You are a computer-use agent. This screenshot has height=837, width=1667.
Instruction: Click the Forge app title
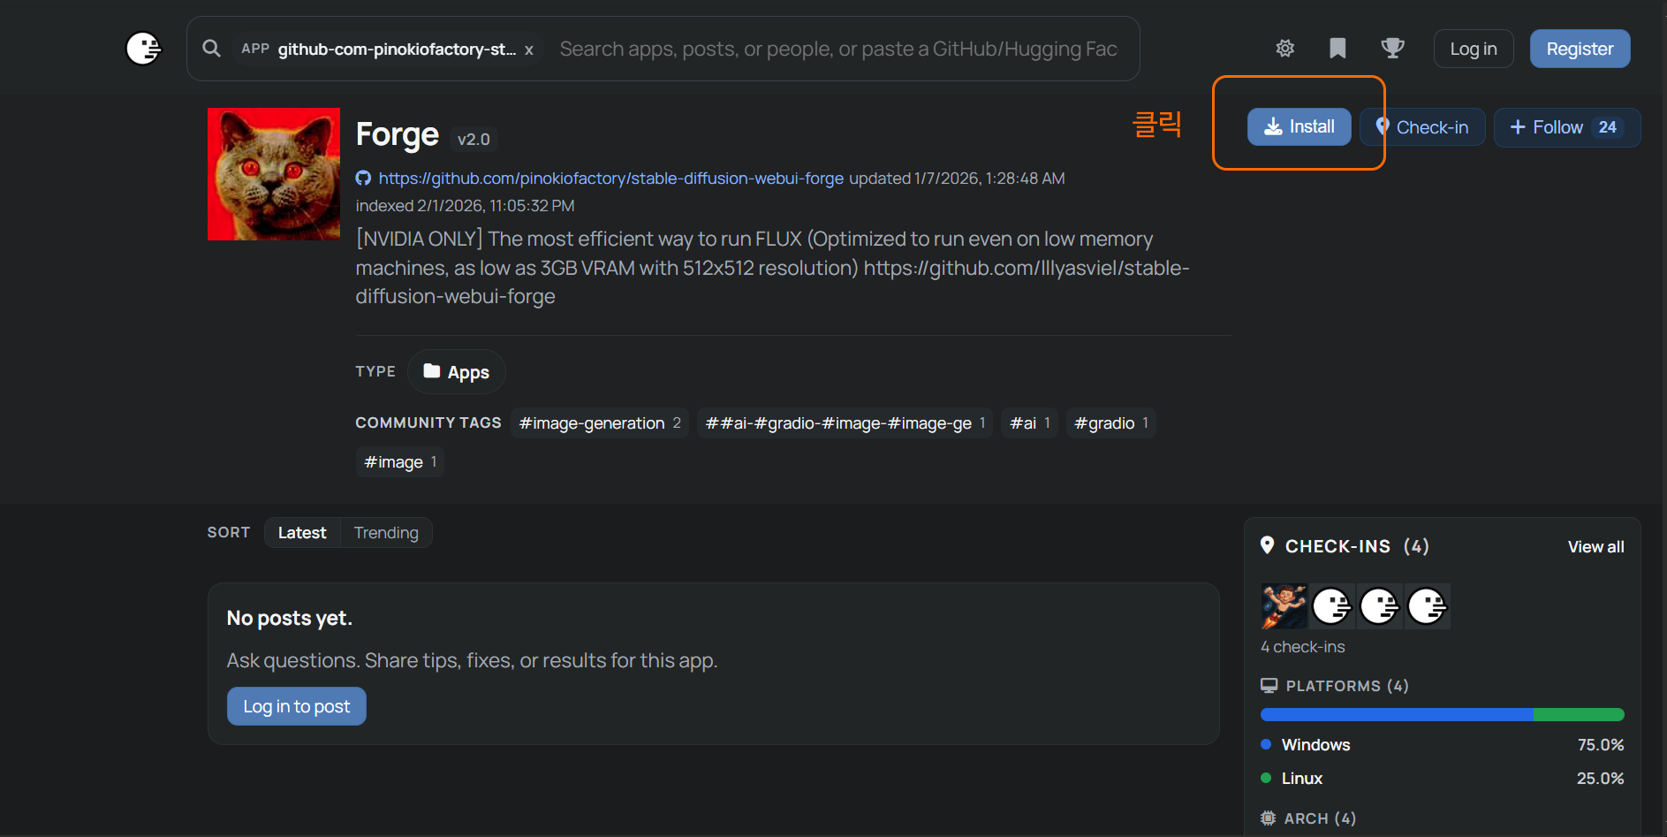tap(397, 134)
